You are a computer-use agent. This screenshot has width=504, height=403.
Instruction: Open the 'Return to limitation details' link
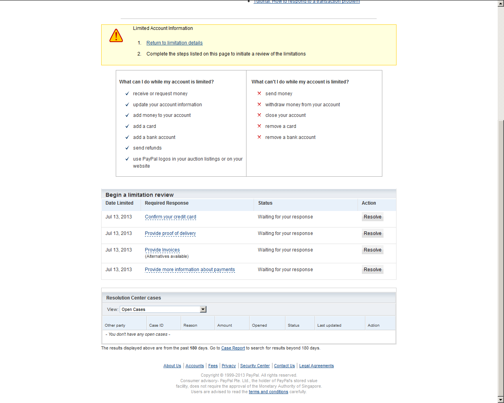[174, 43]
